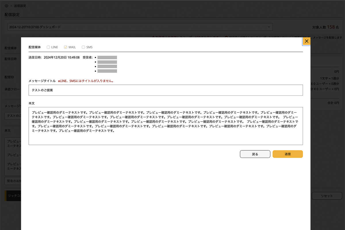Select the last redacted recipient in the list
Screen dimensions: 345x230
(107, 71)
